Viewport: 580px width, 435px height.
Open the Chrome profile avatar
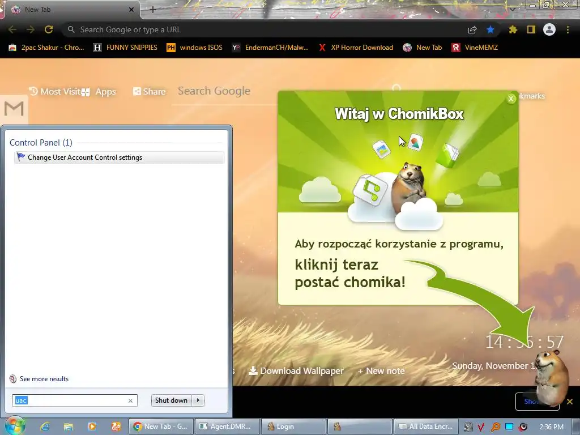pyautogui.click(x=549, y=29)
